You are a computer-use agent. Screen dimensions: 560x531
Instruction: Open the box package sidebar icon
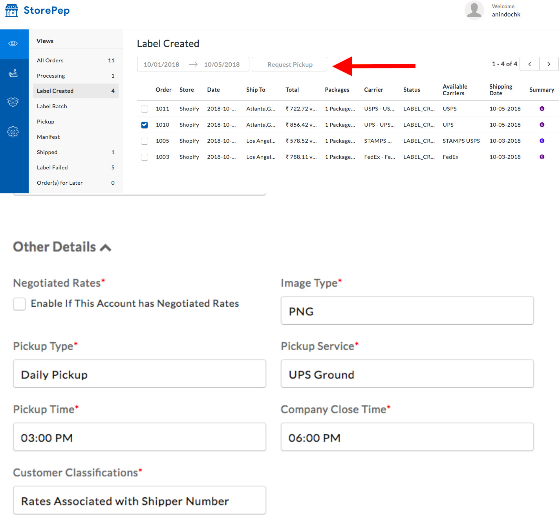pos(13,102)
